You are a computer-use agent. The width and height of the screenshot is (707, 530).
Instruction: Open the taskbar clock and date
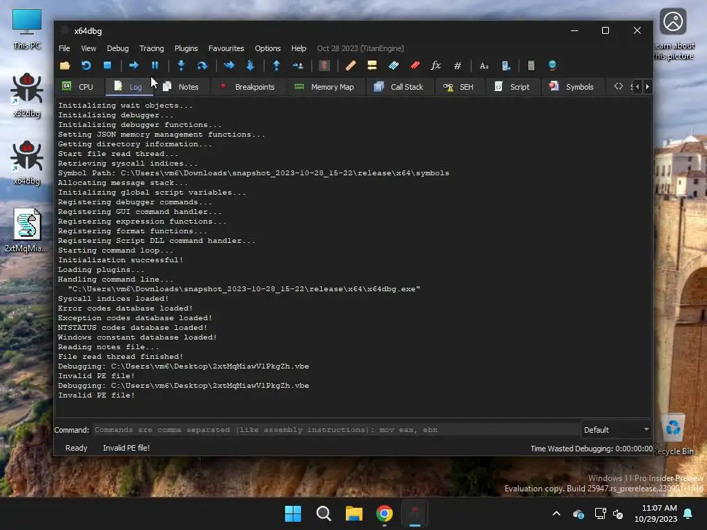point(656,513)
